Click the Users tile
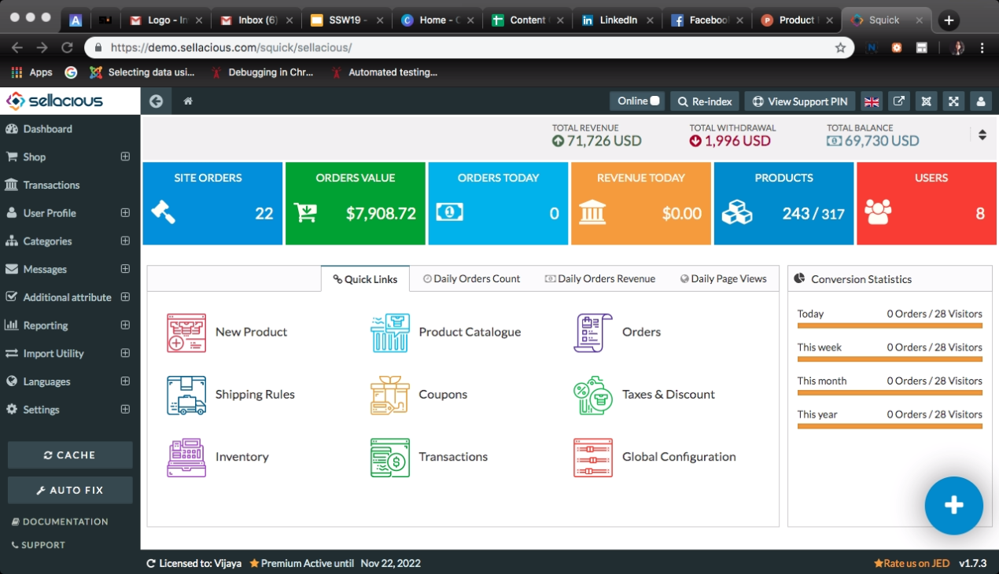This screenshot has height=574, width=999. pos(927,204)
